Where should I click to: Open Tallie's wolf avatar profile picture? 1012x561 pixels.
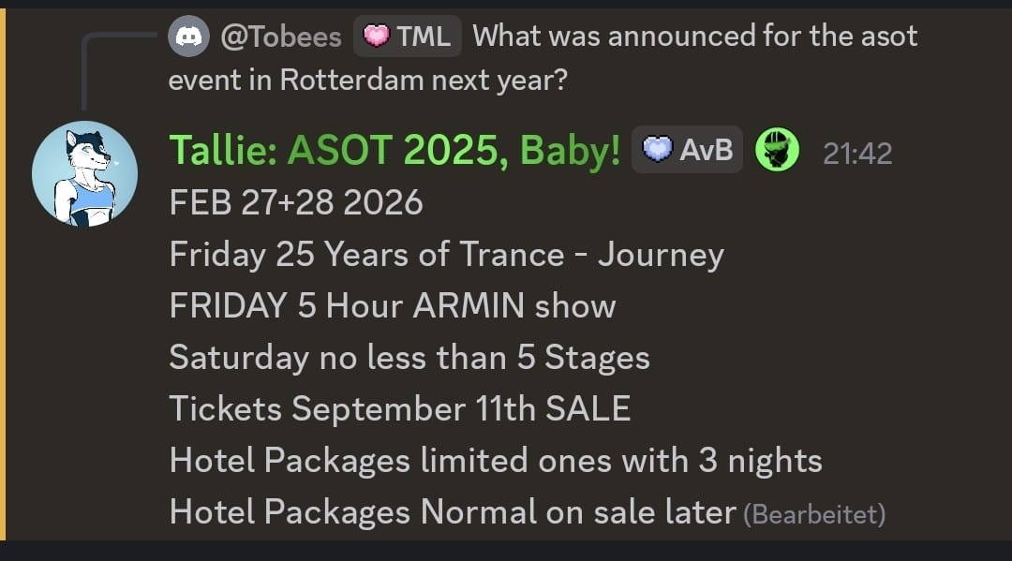coord(84,173)
